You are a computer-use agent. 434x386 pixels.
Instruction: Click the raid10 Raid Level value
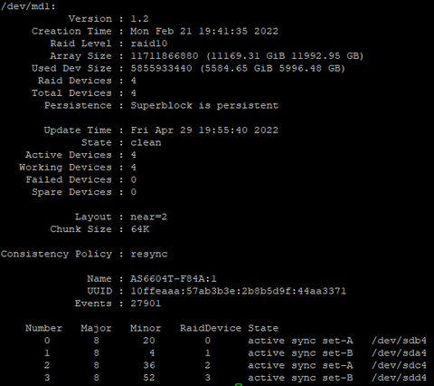[x=149, y=43]
